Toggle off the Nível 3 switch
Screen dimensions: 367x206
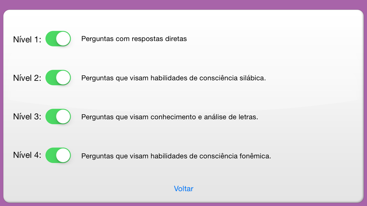point(58,116)
